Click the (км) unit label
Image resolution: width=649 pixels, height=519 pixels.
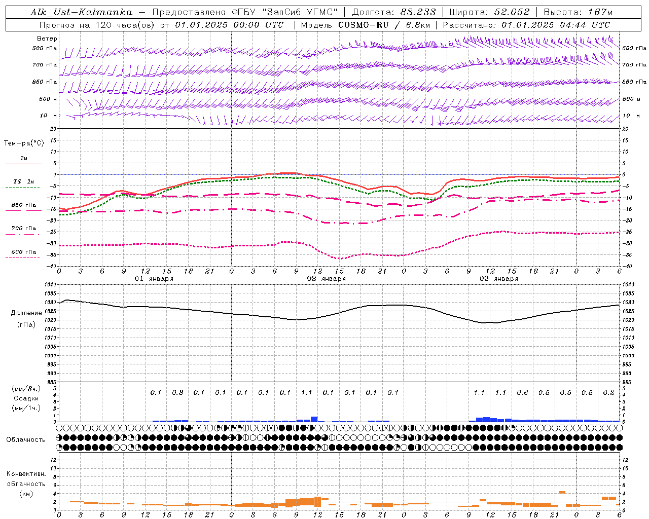27,494
